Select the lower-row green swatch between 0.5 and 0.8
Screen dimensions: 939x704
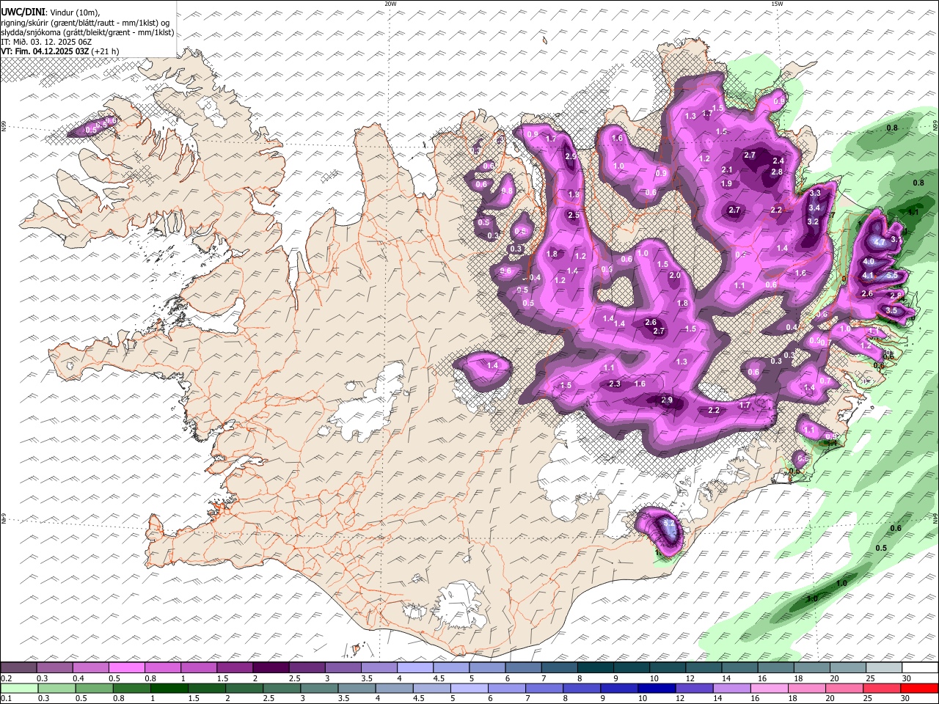(94, 688)
